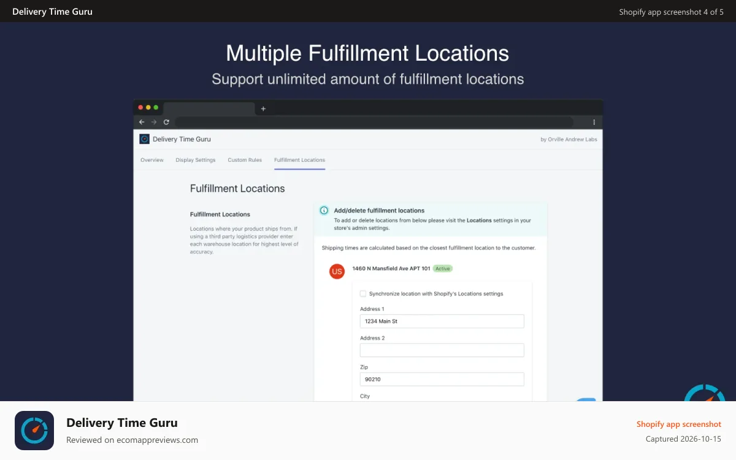Image resolution: width=736 pixels, height=460 pixels.
Task: Click the macOS red close dot
Action: pyautogui.click(x=140, y=107)
